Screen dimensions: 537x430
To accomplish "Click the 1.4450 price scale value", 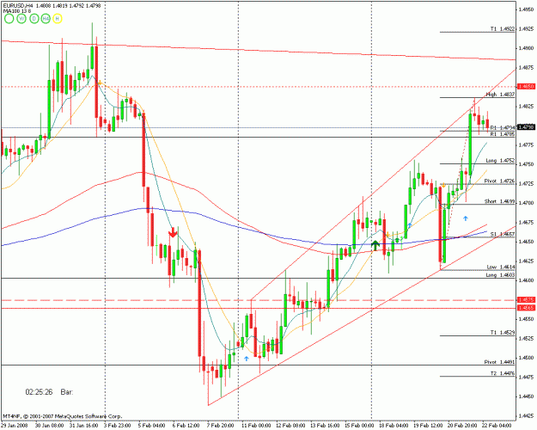I will [x=527, y=396].
